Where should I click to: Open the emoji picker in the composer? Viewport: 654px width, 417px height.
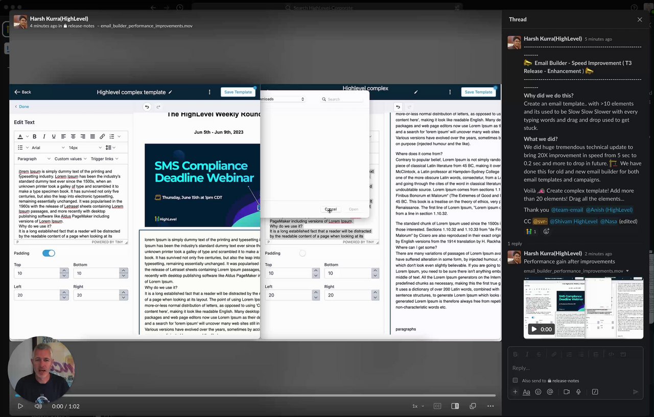coord(538,392)
